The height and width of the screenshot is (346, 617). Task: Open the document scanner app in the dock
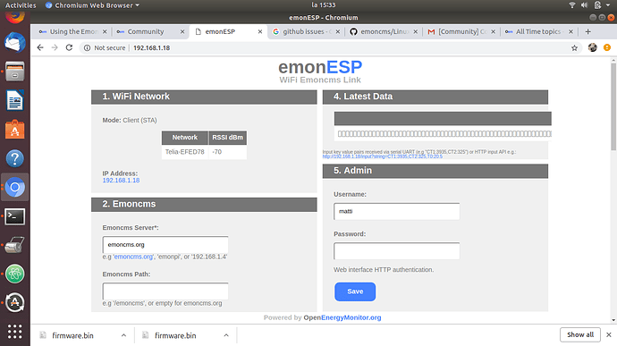15,245
